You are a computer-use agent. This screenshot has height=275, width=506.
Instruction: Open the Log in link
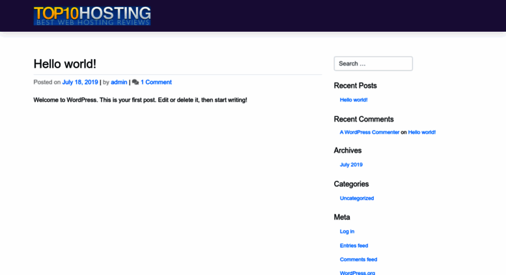coord(347,231)
